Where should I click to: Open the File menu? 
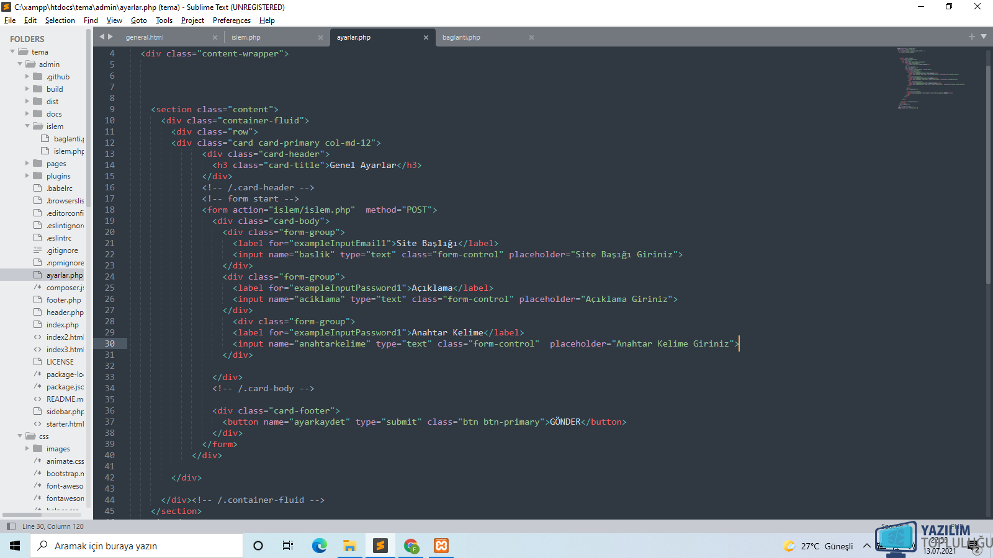pos(10,20)
